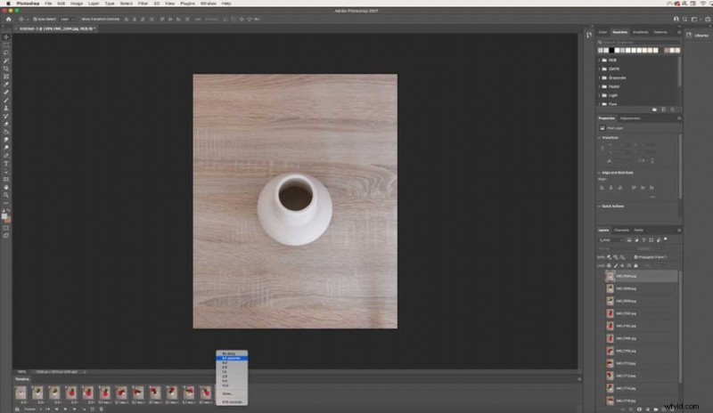The width and height of the screenshot is (713, 413).
Task: Choose 'Other...' in the frame delay menu
Action: (232, 394)
